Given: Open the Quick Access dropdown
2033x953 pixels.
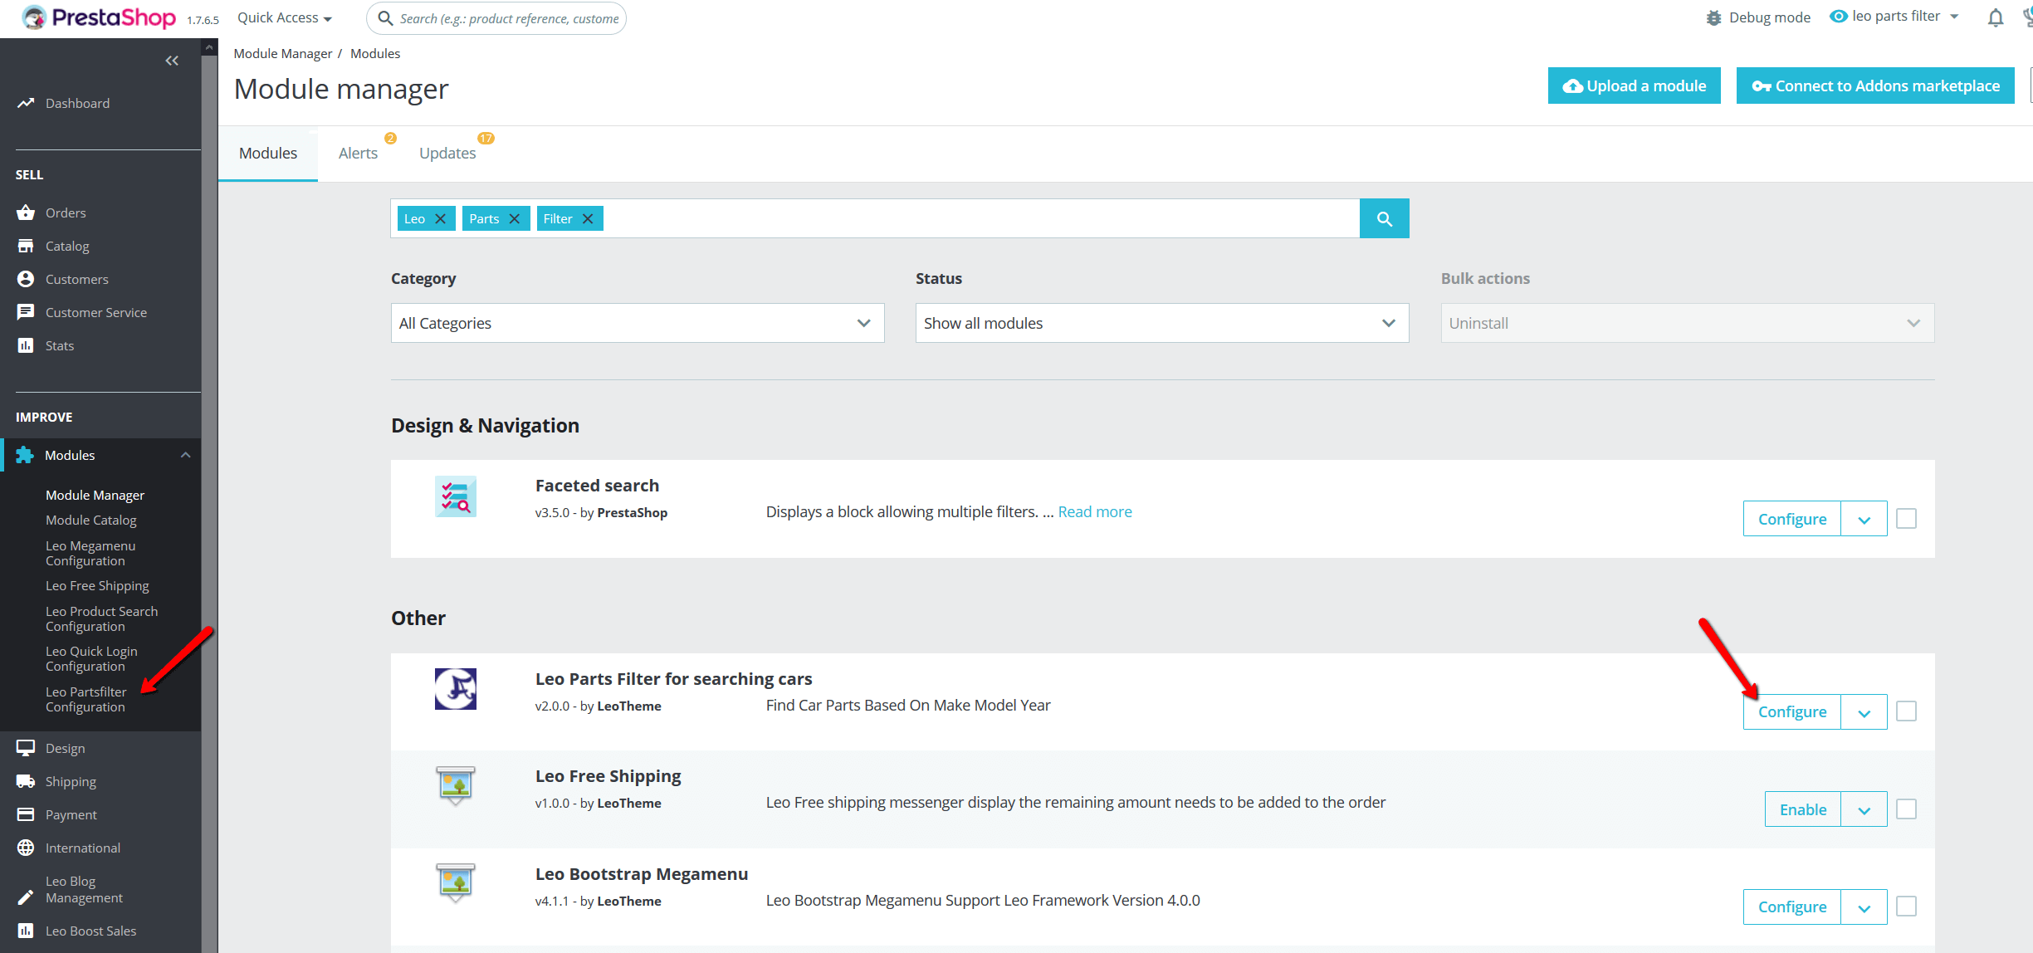Looking at the screenshot, I should coord(284,17).
